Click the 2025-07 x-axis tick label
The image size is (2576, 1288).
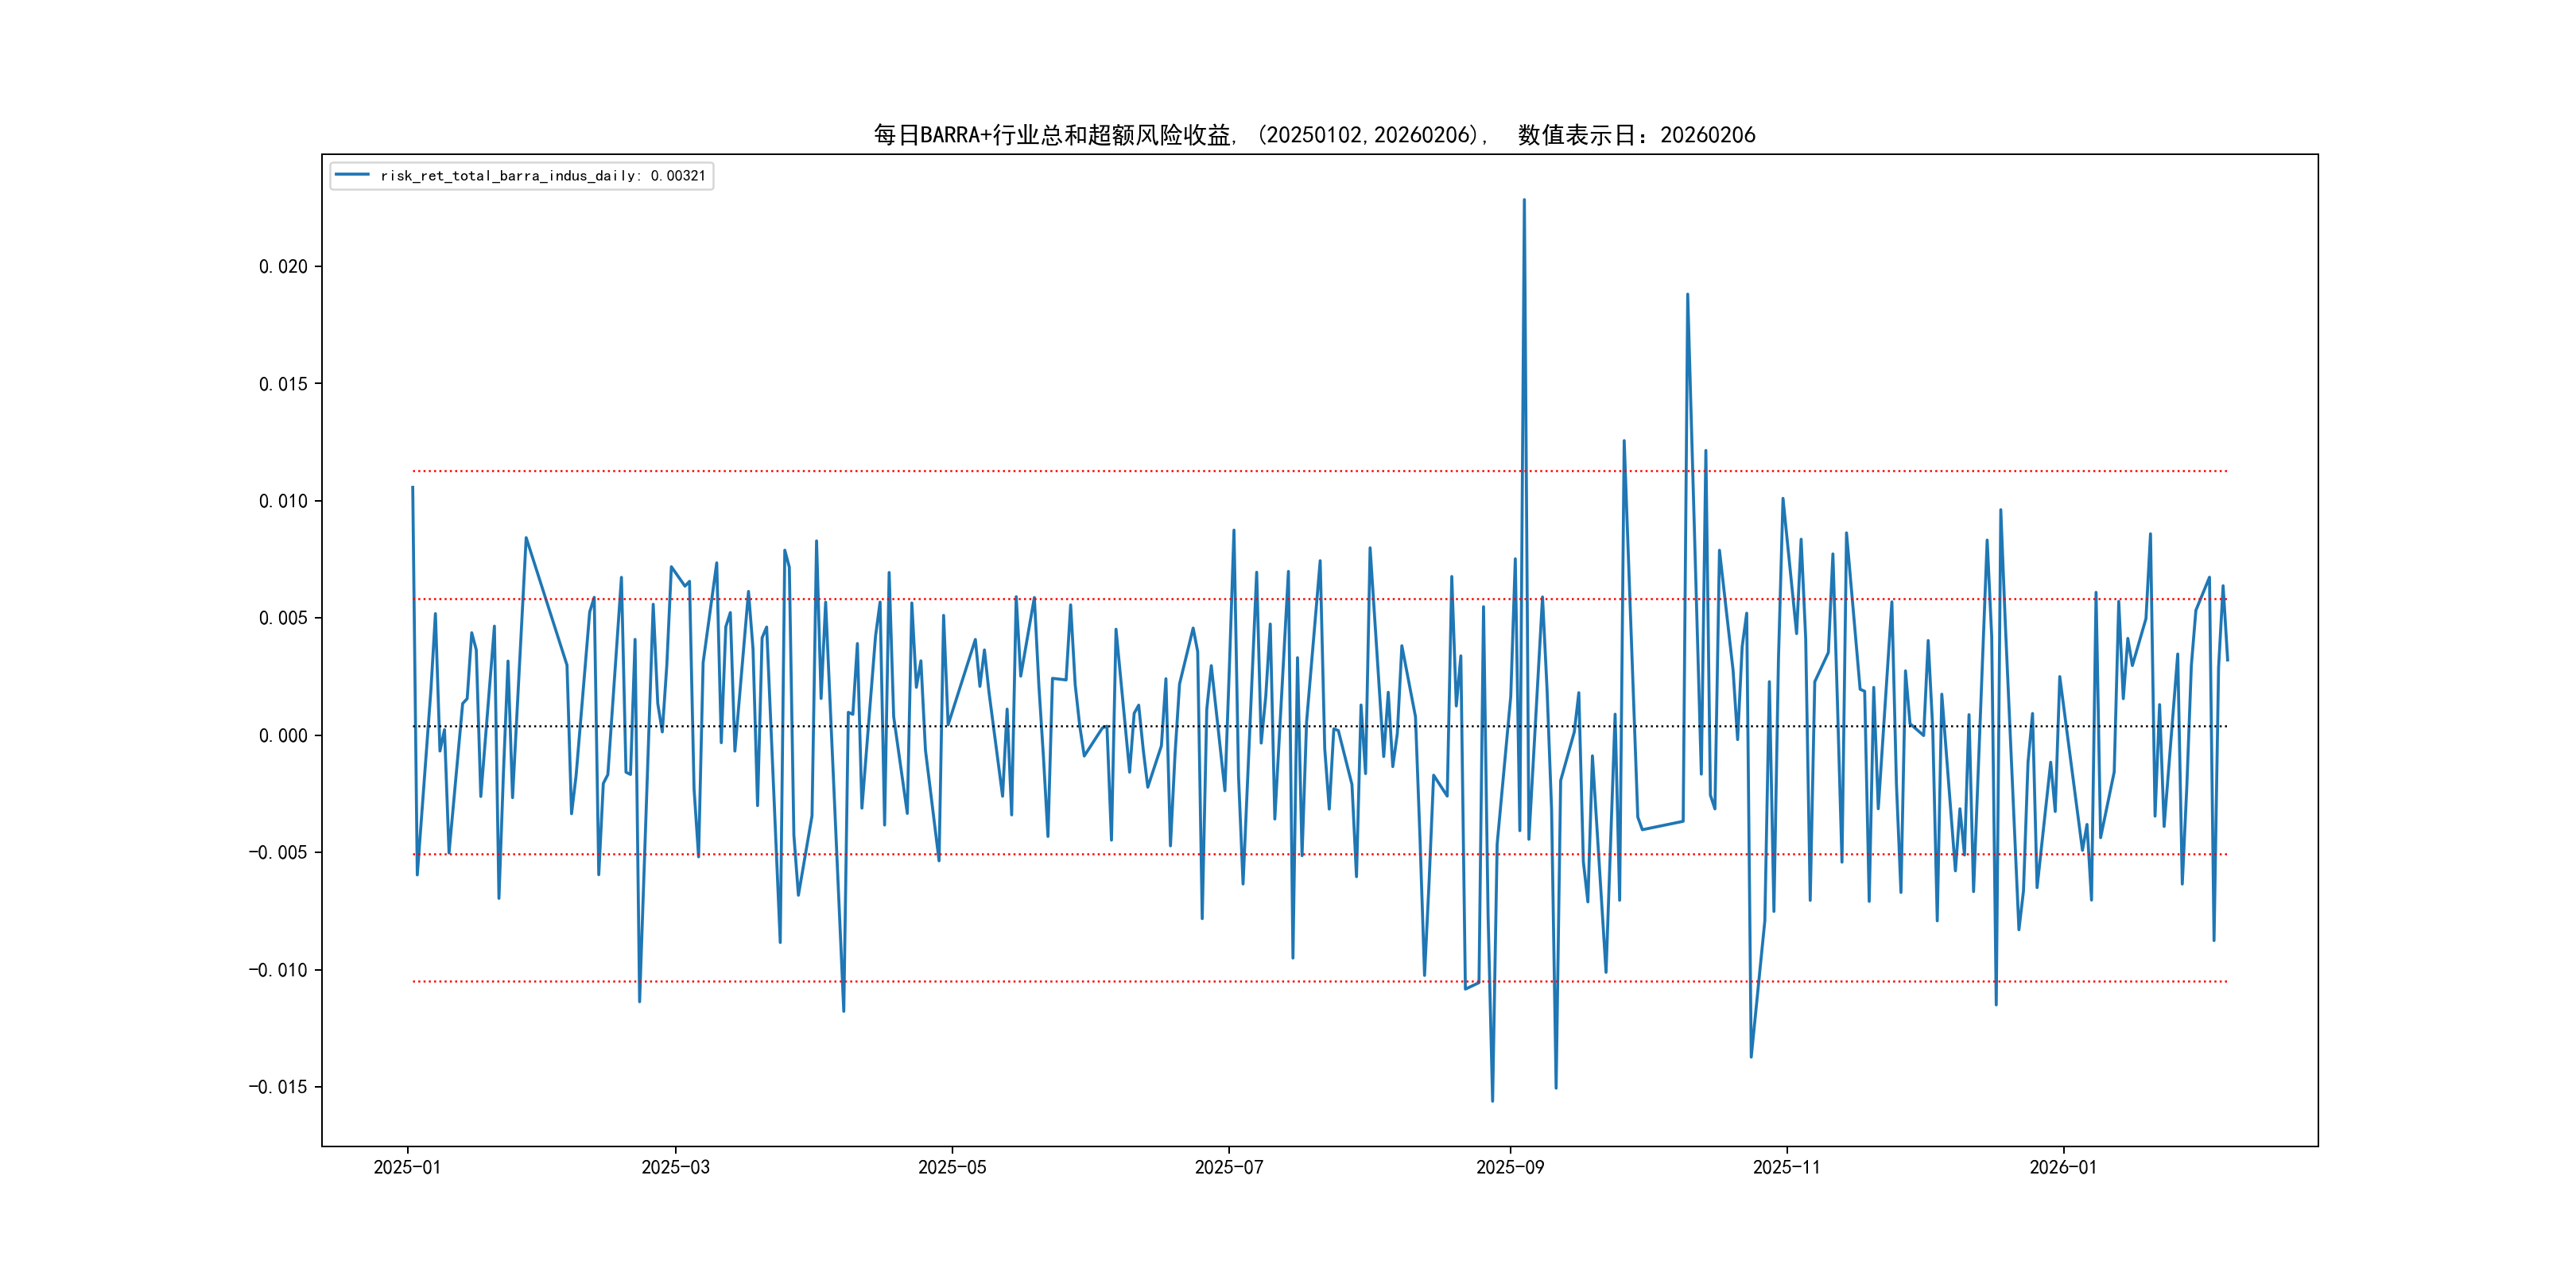point(1229,1167)
